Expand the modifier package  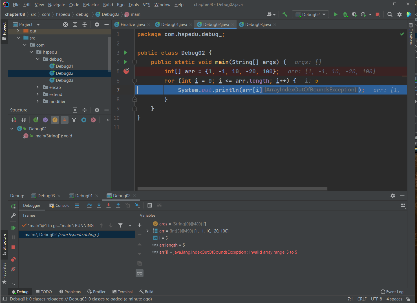[x=37, y=102]
